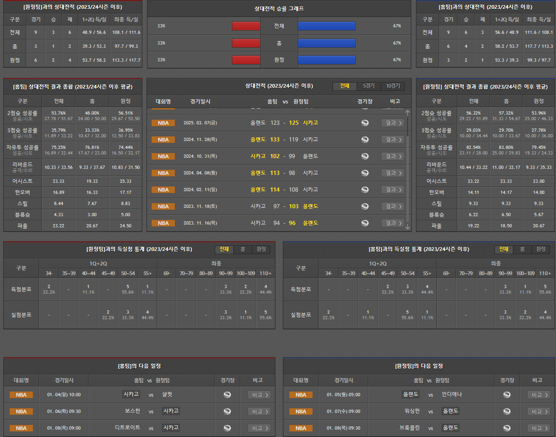
Task: Toggle 홈 filter in [원정팀] 득실점 통계 panel
Action: [243, 250]
